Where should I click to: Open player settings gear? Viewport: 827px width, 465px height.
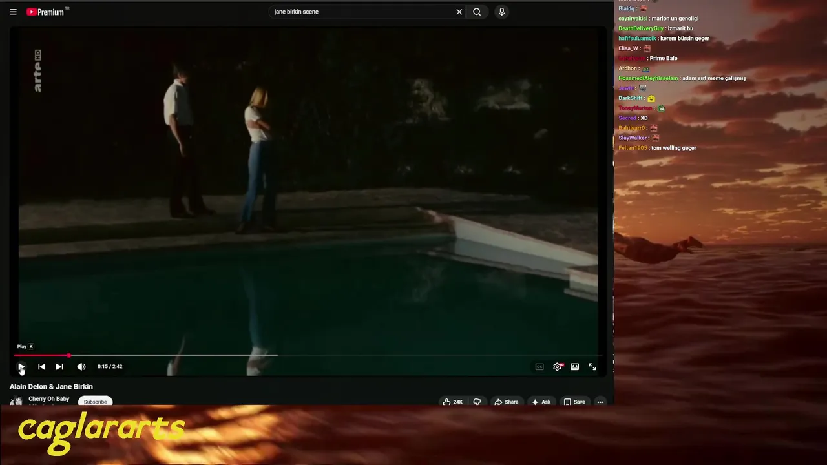[558, 367]
